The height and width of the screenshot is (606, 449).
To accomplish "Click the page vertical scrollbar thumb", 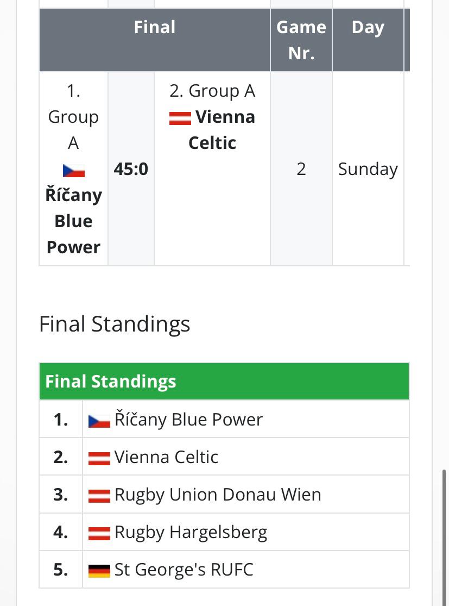I will coord(444,538).
